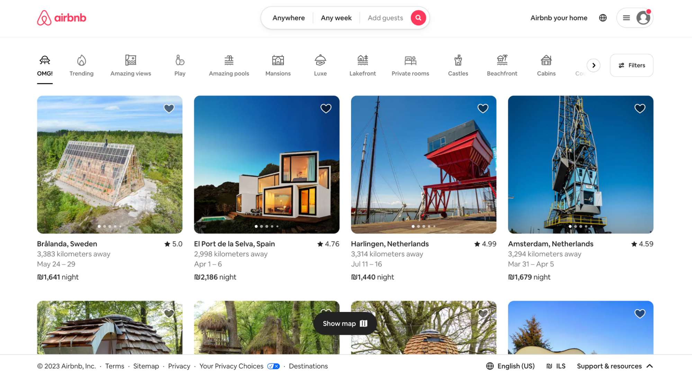Click the Terms link in the footer

[115, 366]
